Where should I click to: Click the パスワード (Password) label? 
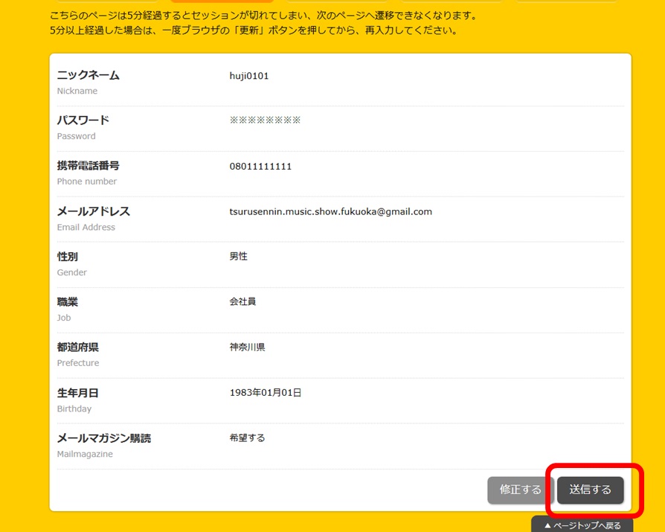(82, 120)
